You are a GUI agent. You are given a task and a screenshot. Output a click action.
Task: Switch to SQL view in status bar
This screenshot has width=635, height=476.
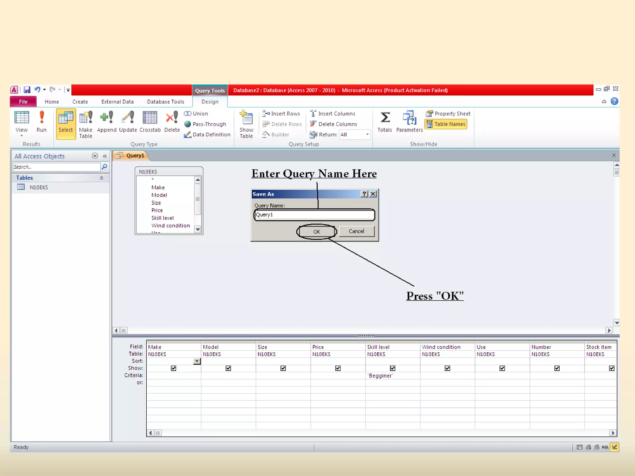point(605,447)
